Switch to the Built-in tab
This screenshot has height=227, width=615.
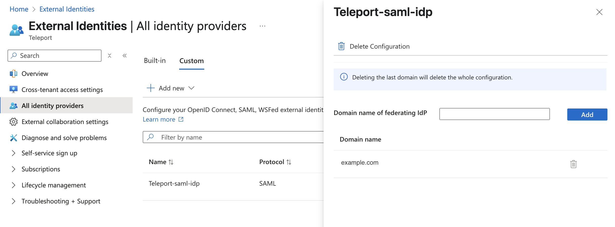pyautogui.click(x=155, y=60)
